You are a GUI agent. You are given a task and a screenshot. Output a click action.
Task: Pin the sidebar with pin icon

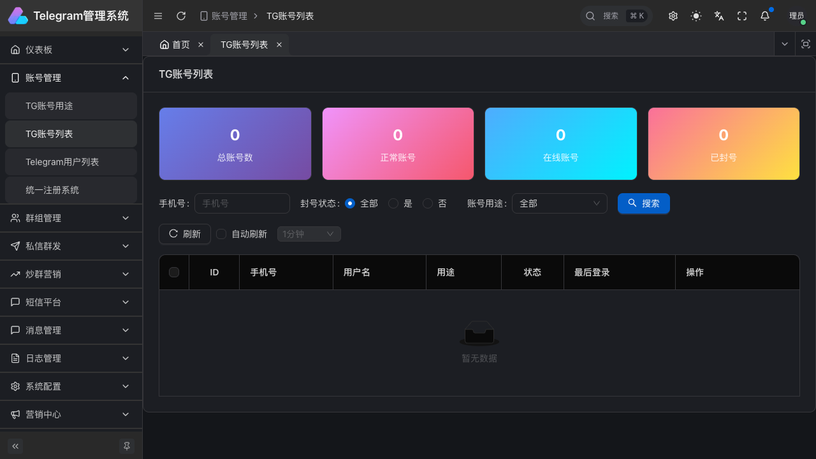click(x=127, y=446)
